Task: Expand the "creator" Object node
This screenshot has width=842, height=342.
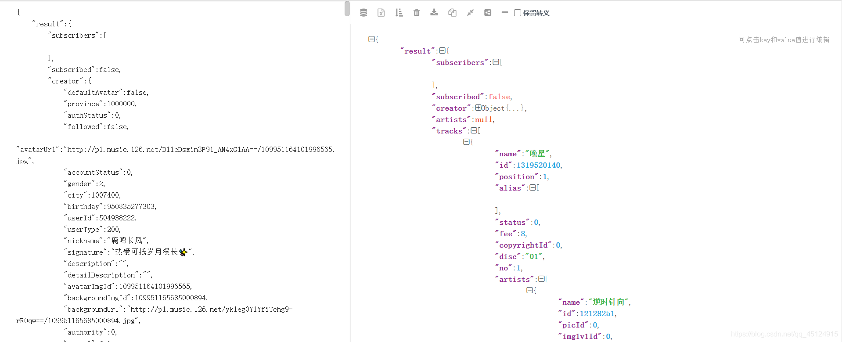Action: pos(478,108)
